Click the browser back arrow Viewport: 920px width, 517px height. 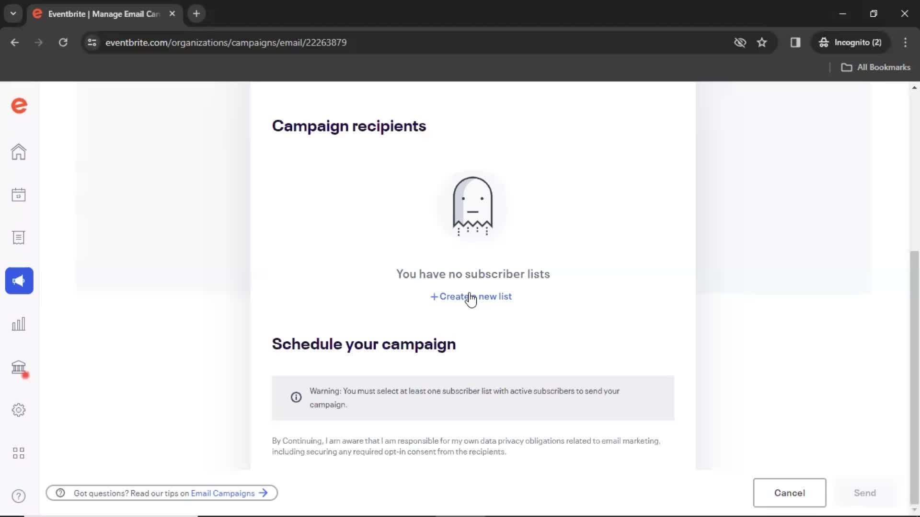coord(15,43)
